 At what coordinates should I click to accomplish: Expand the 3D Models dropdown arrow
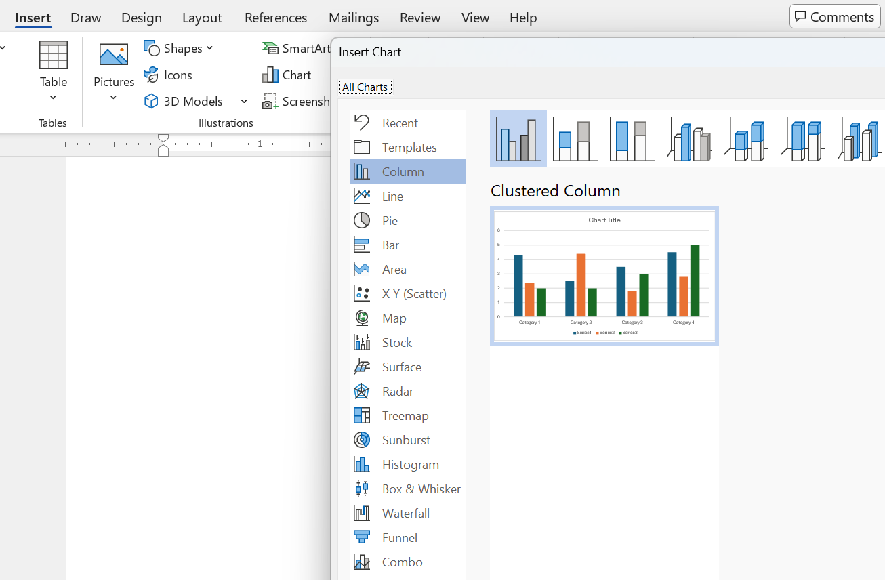click(244, 101)
